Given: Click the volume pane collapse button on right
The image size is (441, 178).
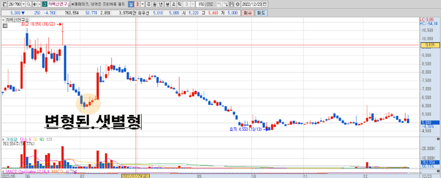Looking at the screenshot, I should (x=439, y=139).
